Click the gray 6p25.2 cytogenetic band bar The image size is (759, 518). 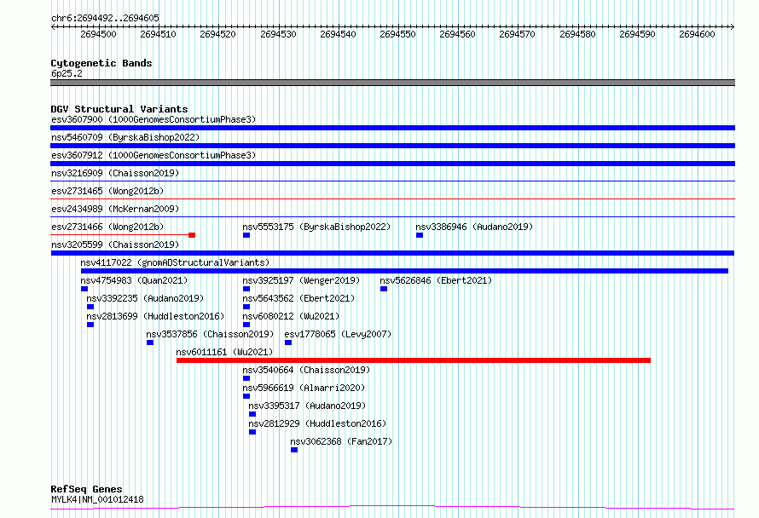point(392,83)
